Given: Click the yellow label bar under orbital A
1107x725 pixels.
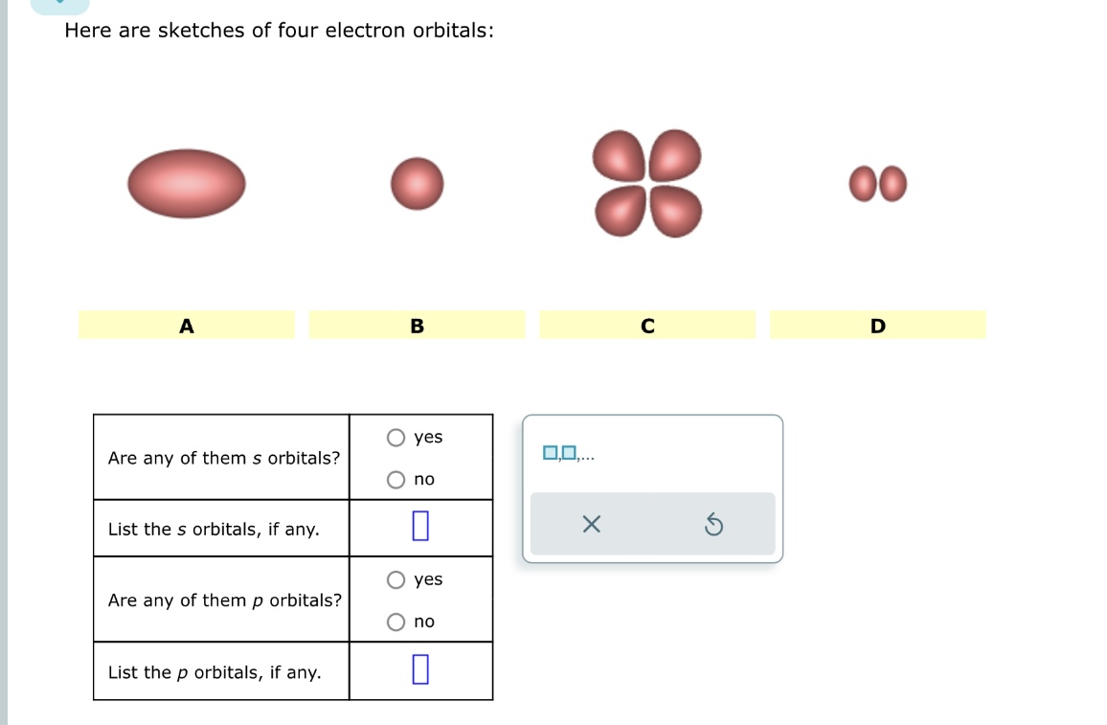Looking at the screenshot, I should (x=187, y=326).
